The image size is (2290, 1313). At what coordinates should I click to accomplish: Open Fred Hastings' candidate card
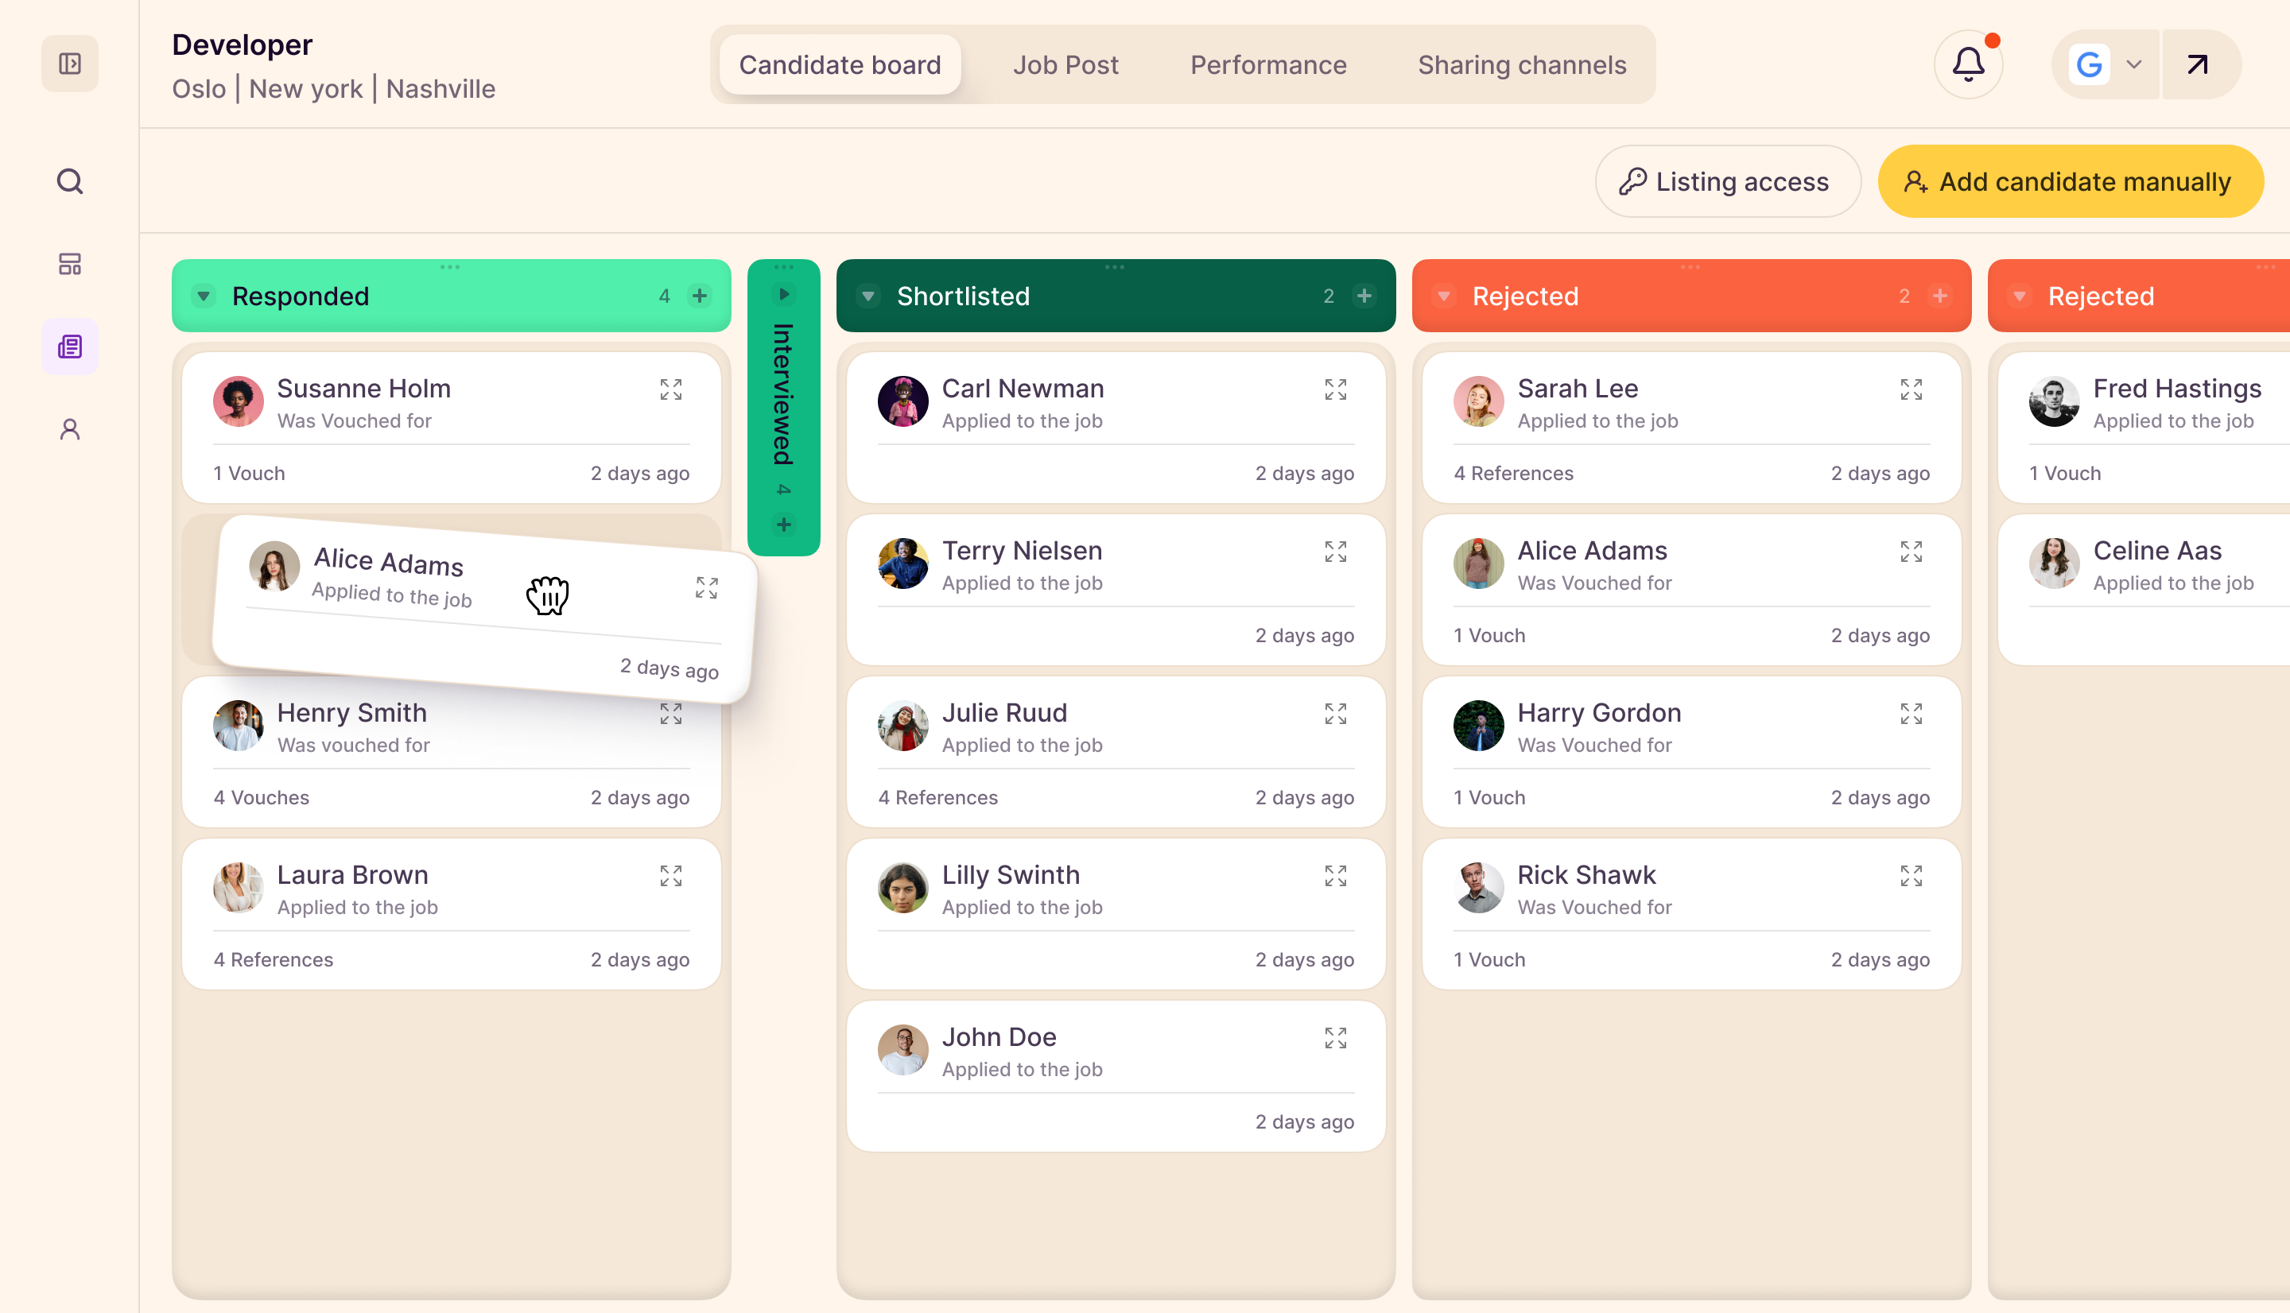(x=2143, y=428)
